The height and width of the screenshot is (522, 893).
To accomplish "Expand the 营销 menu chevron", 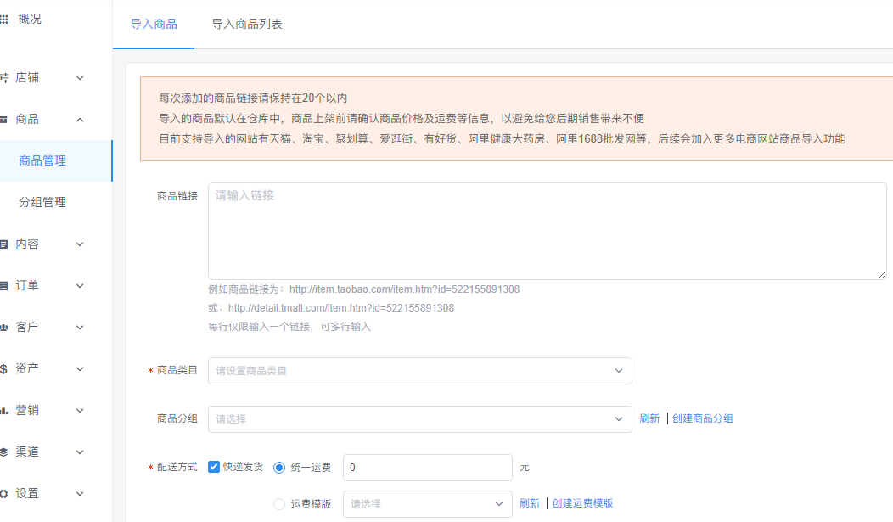I will coord(80,411).
